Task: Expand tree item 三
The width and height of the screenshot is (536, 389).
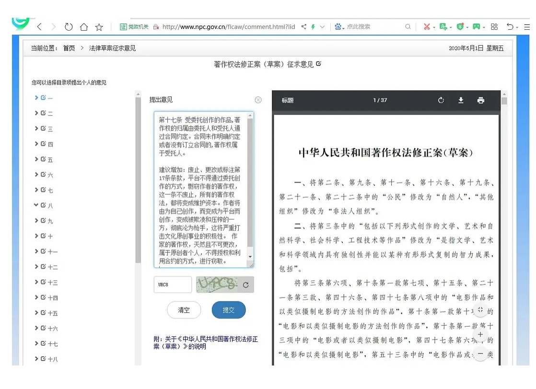Action: point(36,128)
